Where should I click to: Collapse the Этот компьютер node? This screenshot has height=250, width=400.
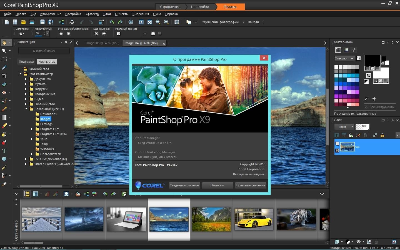tap(20, 74)
